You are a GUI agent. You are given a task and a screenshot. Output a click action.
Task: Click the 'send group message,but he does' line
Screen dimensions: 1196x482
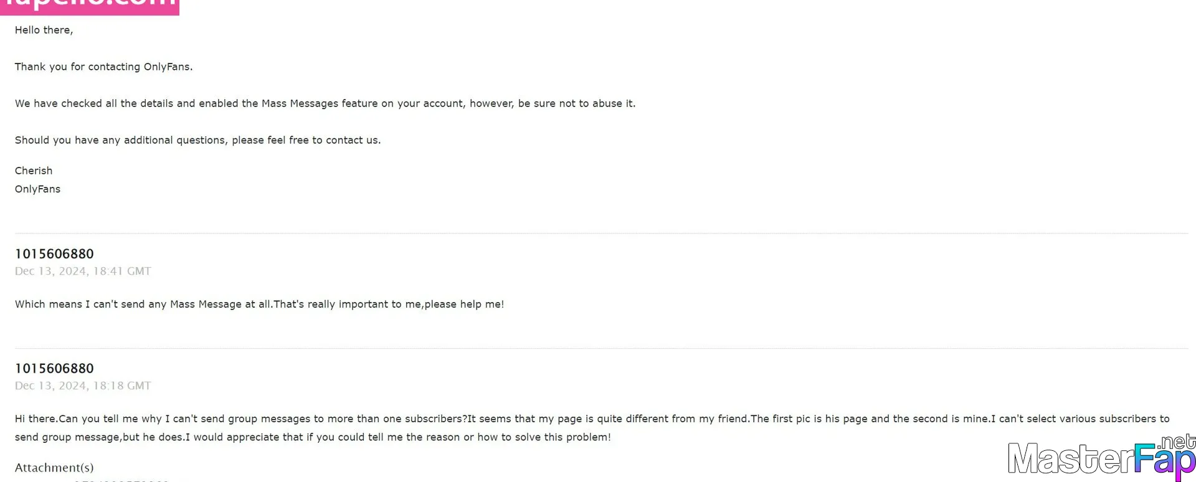[313, 437]
